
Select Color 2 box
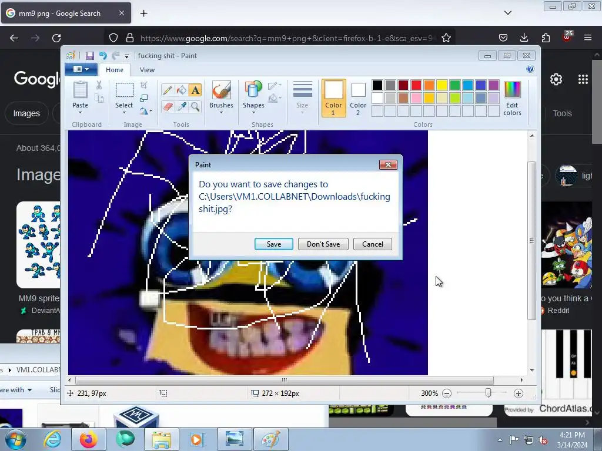click(x=358, y=98)
